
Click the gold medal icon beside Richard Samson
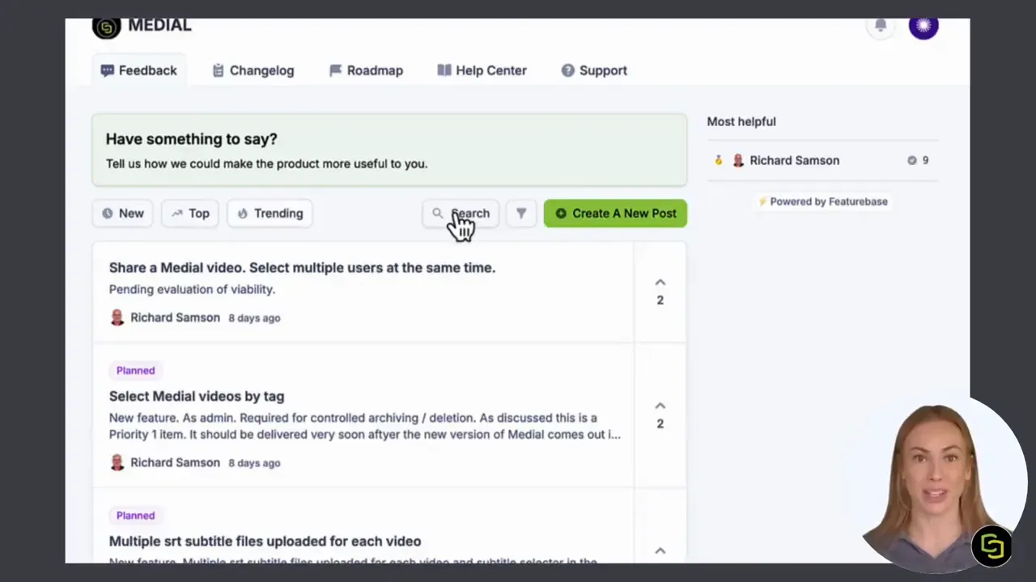[718, 160]
